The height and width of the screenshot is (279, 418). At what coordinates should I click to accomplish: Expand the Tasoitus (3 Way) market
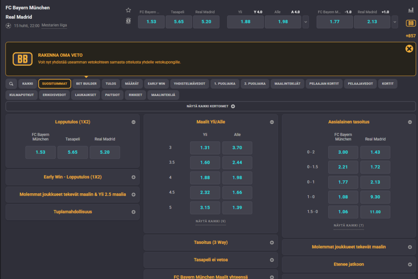(x=271, y=243)
